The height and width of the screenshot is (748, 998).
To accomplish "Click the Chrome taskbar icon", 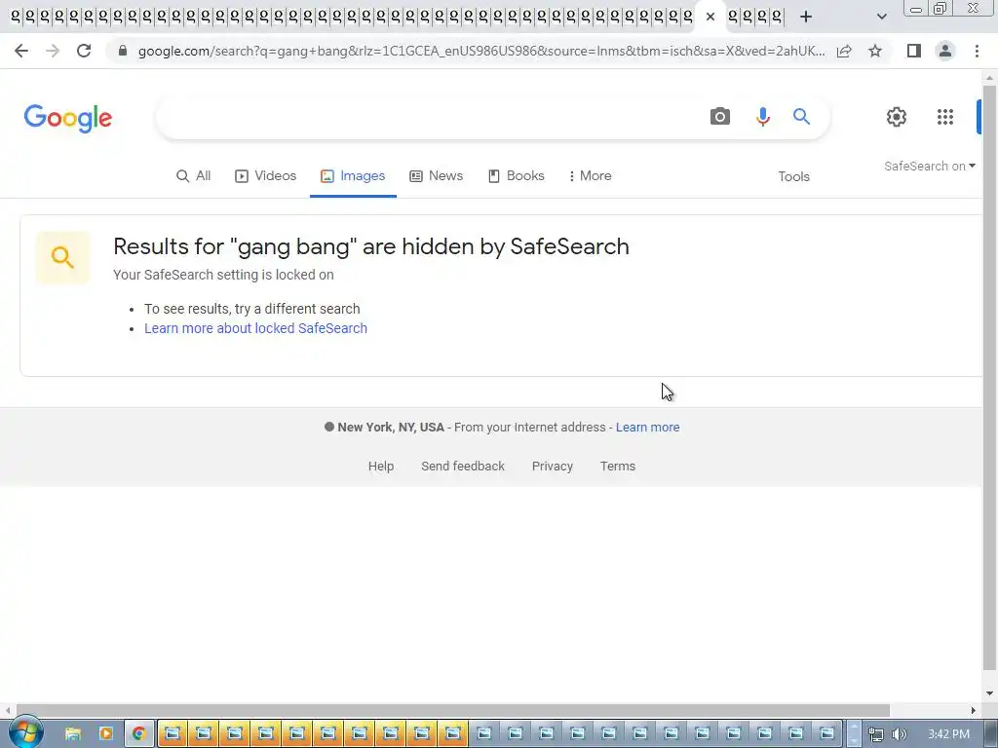I will (138, 734).
